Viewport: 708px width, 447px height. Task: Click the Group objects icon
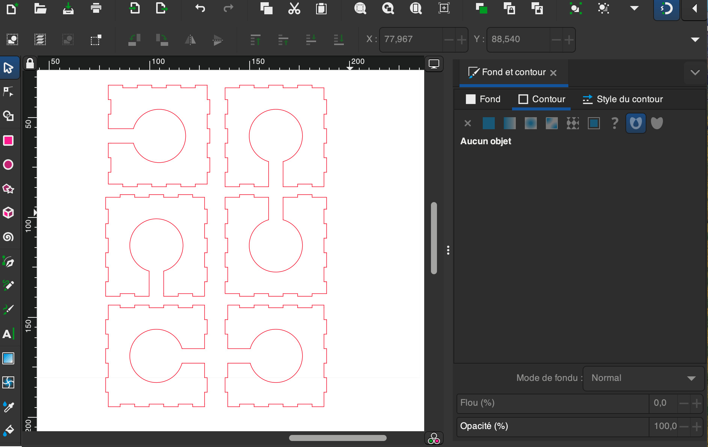575,8
